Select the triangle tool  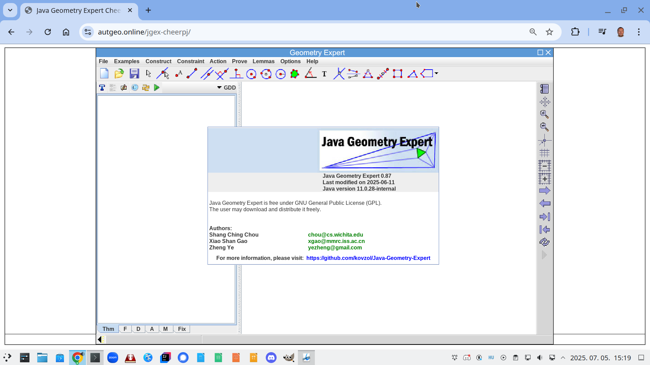(x=412, y=74)
